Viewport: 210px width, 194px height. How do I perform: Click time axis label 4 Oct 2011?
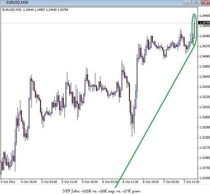pos(8,182)
